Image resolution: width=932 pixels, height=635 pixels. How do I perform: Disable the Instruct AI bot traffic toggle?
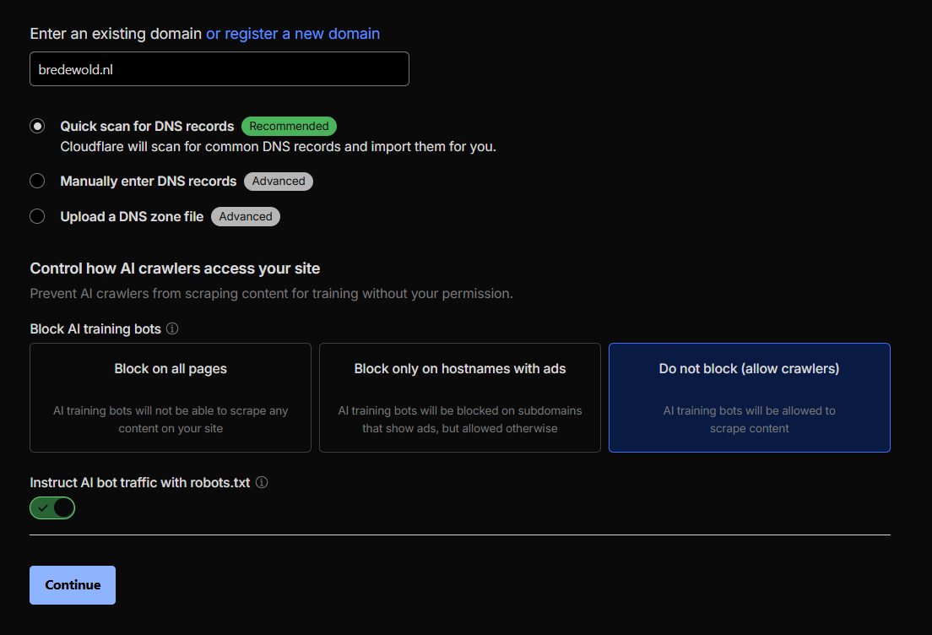click(x=52, y=507)
